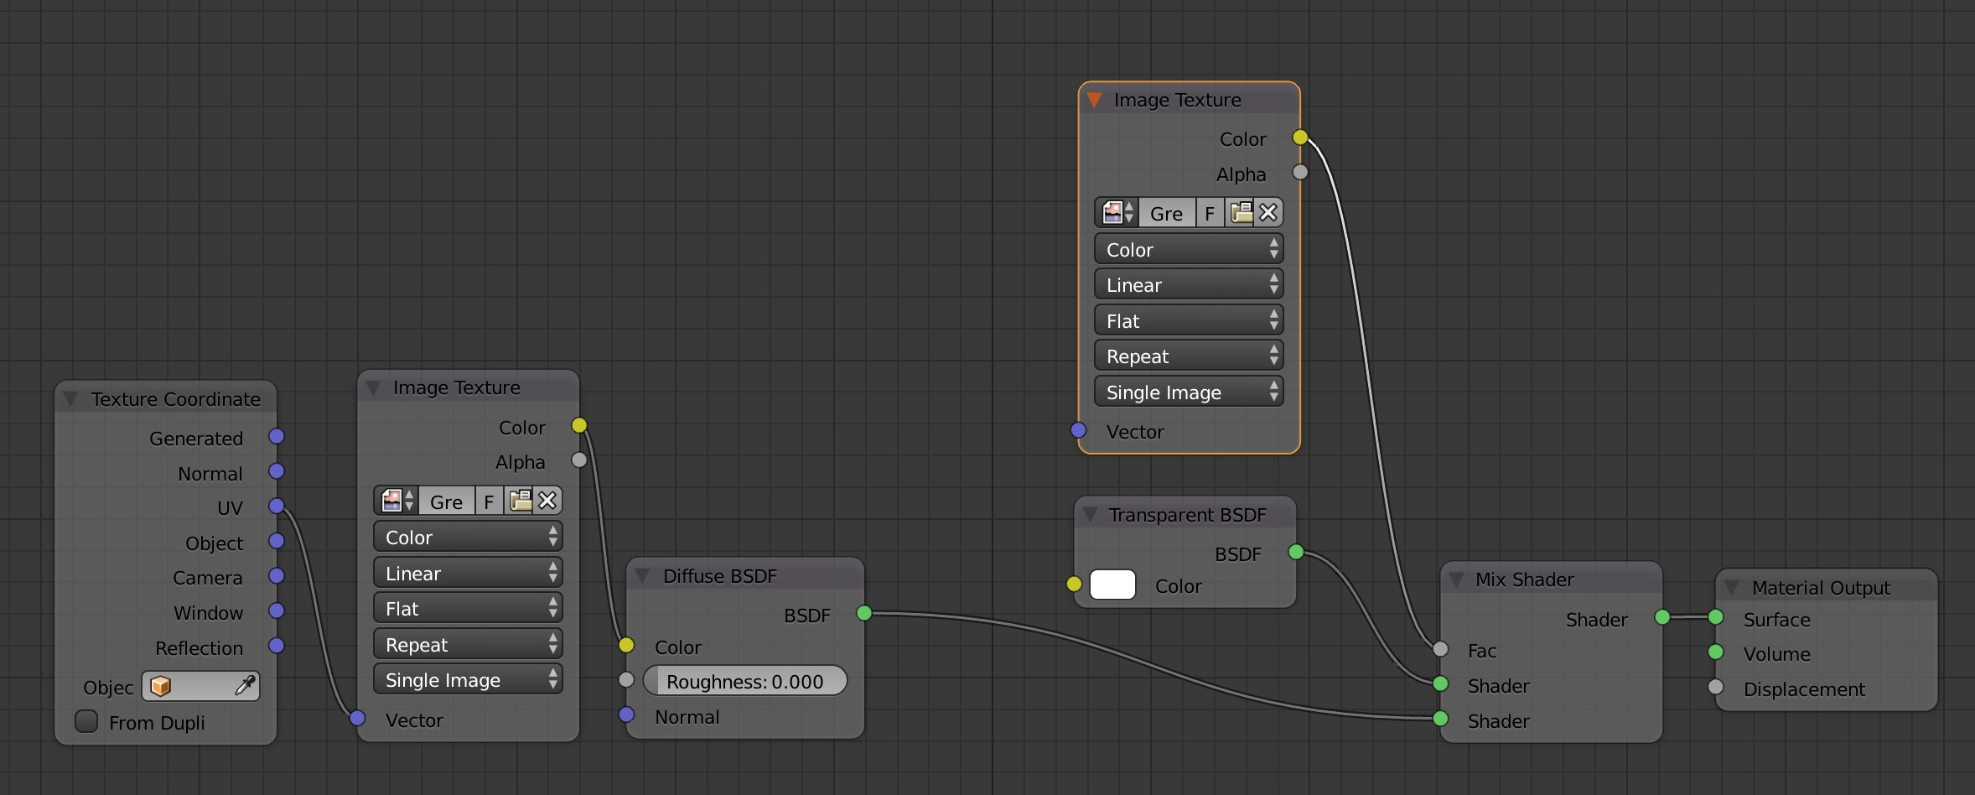1975x795 pixels.
Task: Click the Color output socket of the selected Image Texture
Action: point(1300,137)
